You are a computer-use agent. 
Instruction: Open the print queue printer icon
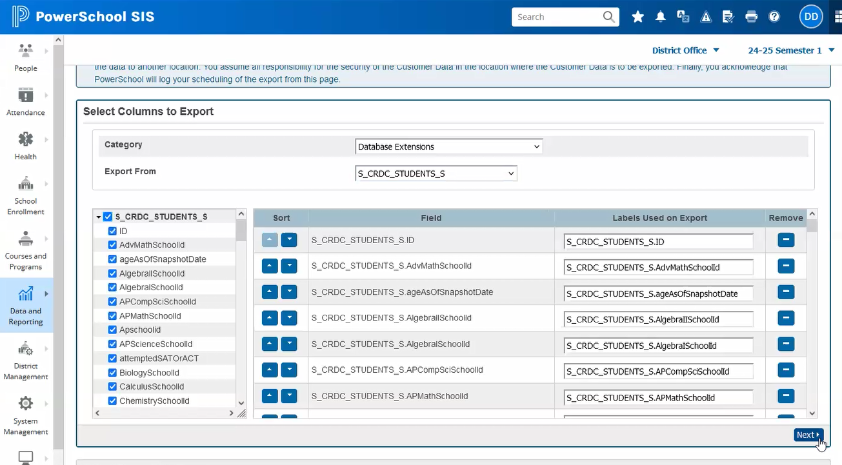coord(751,17)
